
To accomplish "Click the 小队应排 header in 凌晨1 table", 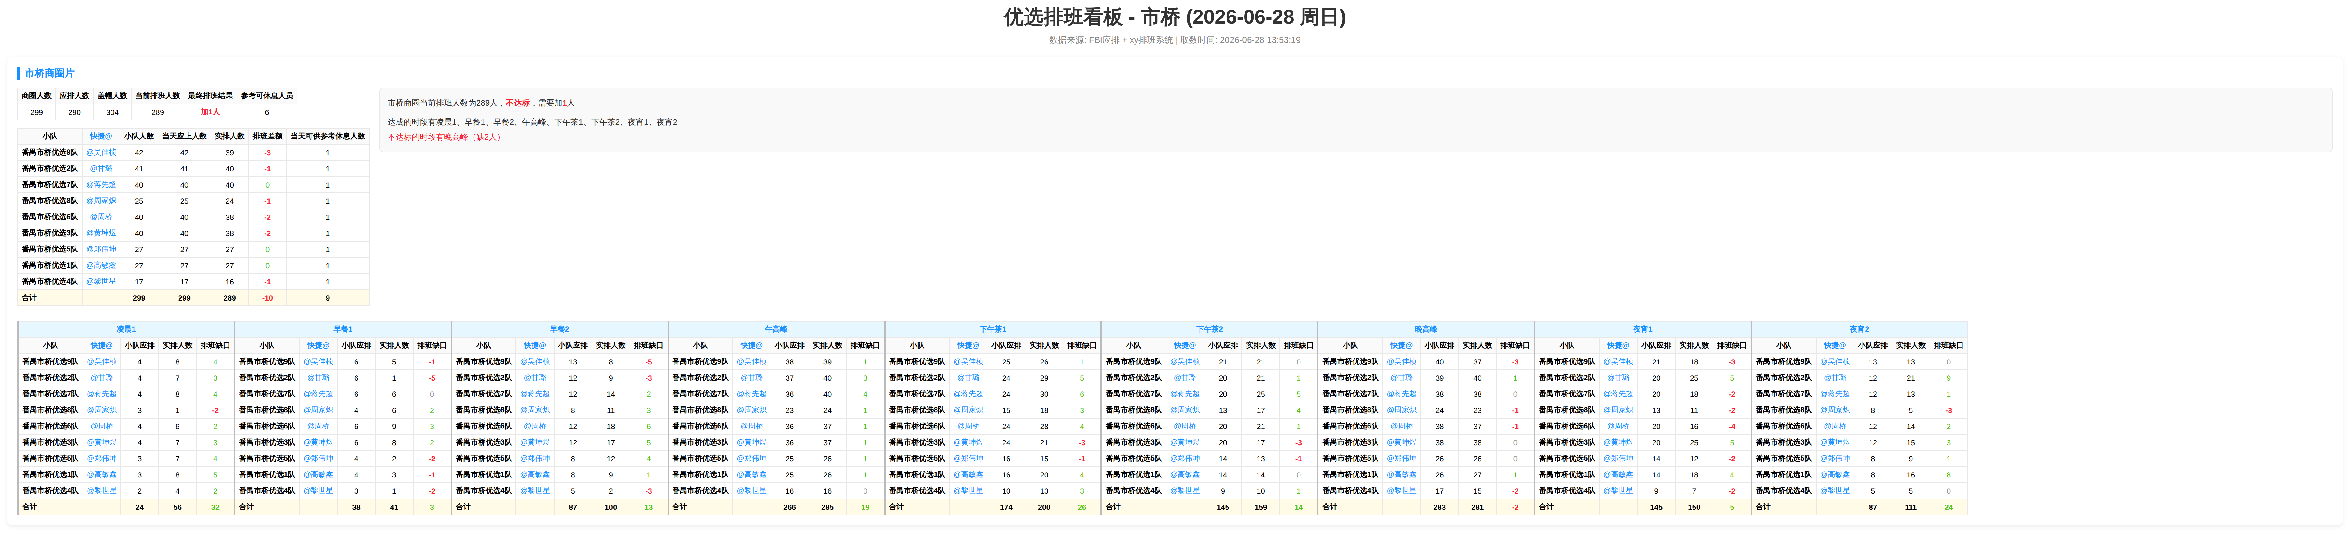I will tap(139, 346).
